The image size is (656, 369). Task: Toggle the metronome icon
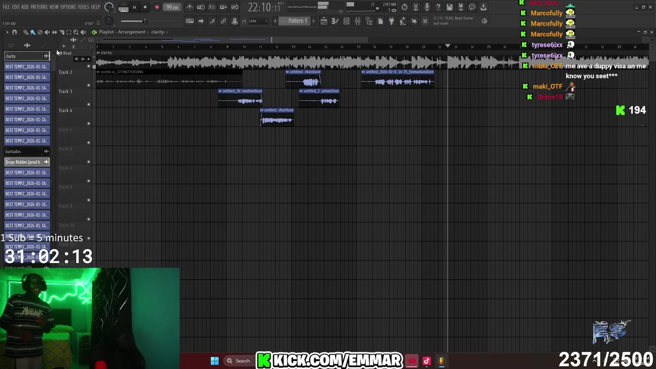(x=189, y=7)
